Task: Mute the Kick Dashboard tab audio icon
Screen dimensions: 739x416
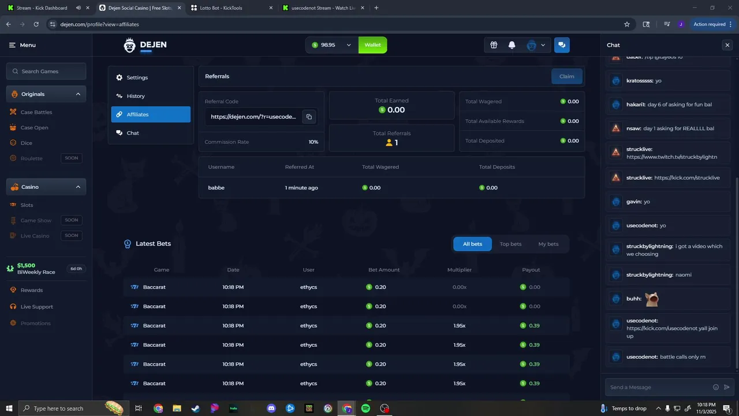Action: 78,8
